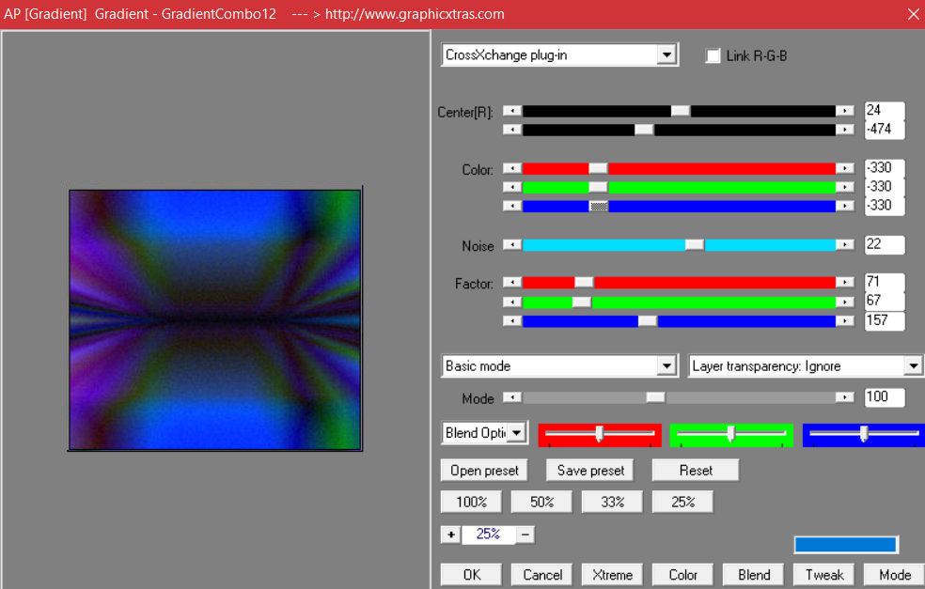Open the CrossXchange plug-in dropdown
Viewport: 925px width, 589px height.
666,55
